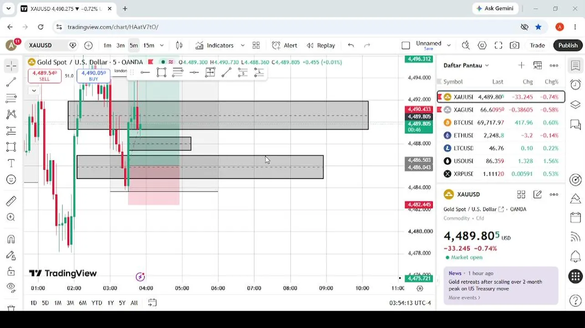Open timezone menu at 03:54:13 UTC-4
This screenshot has width=585, height=328.
[410, 302]
